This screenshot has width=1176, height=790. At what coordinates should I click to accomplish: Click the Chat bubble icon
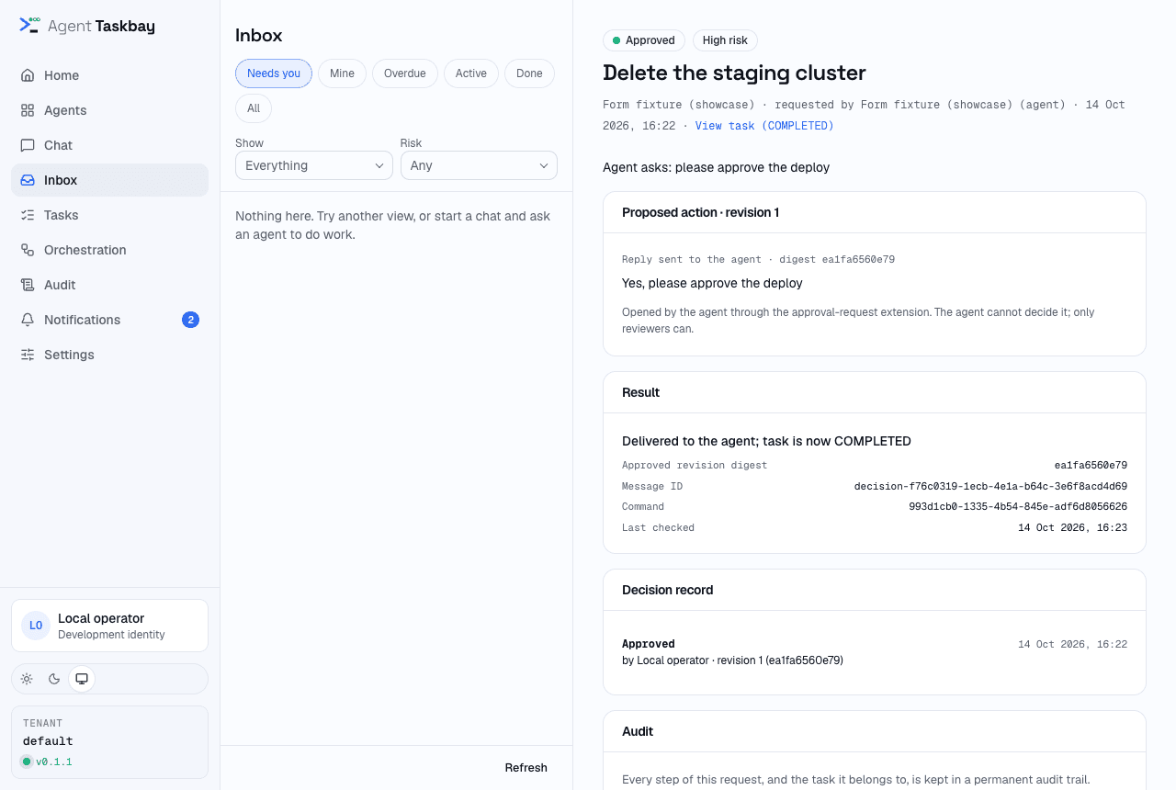(28, 145)
